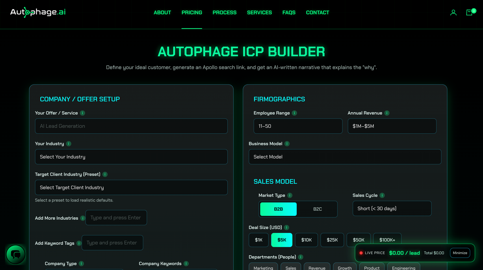Open the user account icon
Viewport: 483px width, 270px height.
(x=453, y=12)
